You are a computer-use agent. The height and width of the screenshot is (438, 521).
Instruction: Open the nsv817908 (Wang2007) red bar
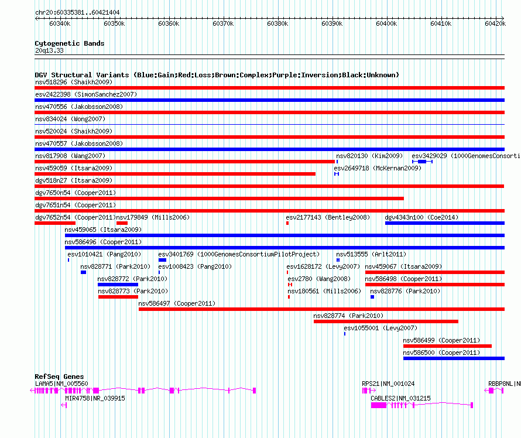(x=185, y=162)
